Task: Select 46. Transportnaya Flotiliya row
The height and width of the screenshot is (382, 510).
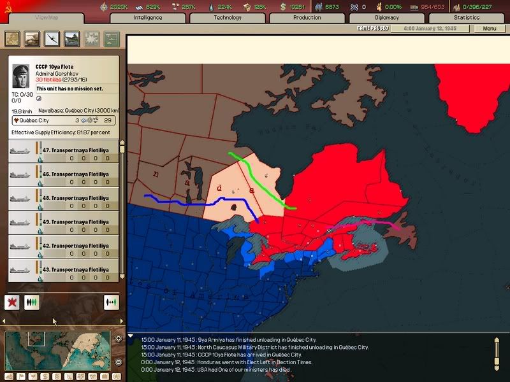Action: [63, 174]
